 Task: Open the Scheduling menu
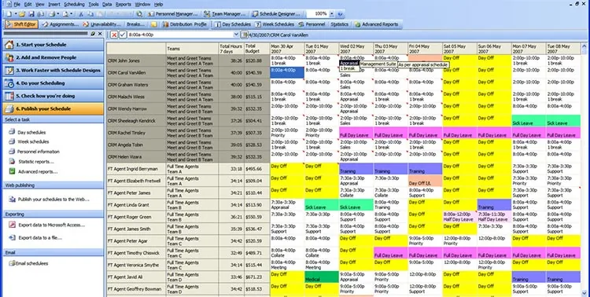[74, 4]
